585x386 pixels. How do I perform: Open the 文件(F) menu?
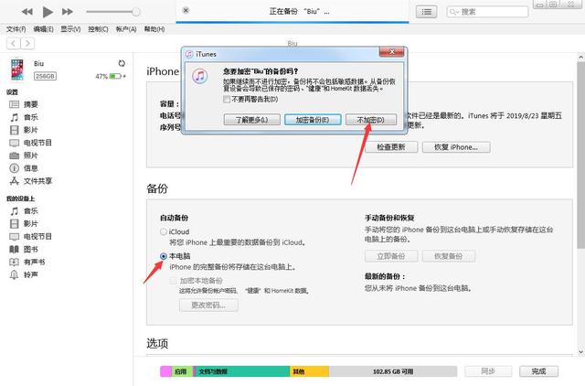click(x=16, y=29)
